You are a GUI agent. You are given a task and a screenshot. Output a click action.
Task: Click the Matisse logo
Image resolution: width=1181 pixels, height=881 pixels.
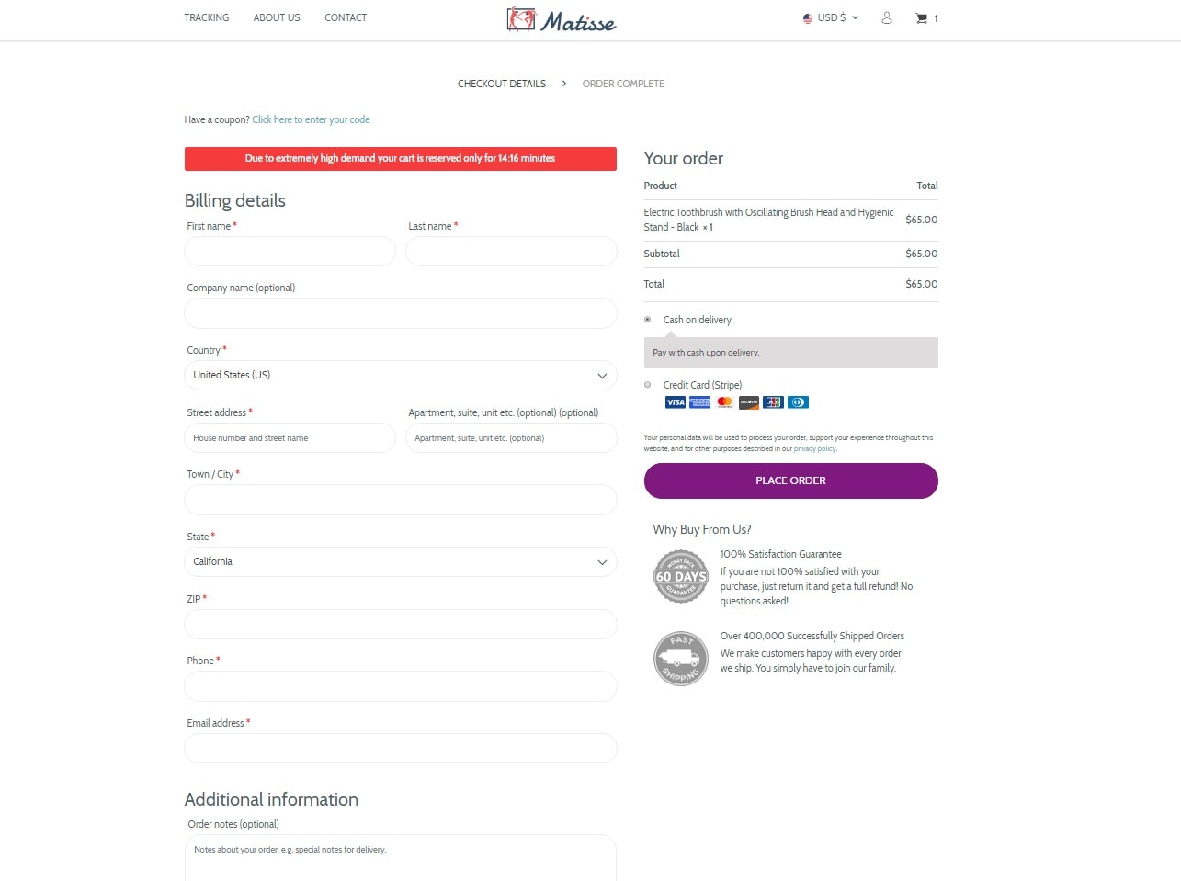coord(561,19)
